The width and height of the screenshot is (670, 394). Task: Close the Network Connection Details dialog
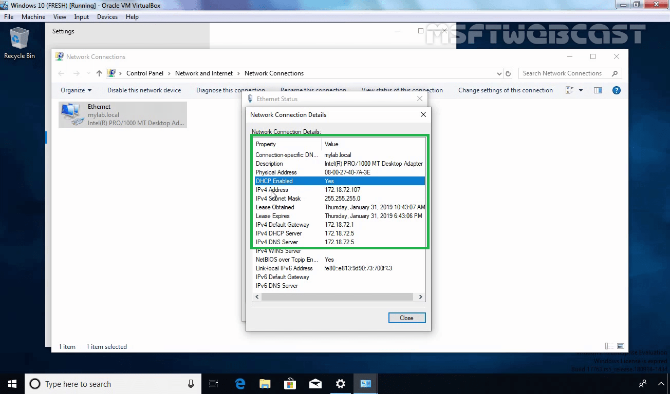[x=422, y=114]
